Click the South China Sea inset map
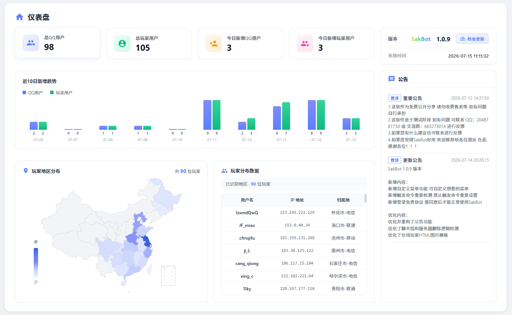The width and height of the screenshot is (512, 315). tap(168, 275)
